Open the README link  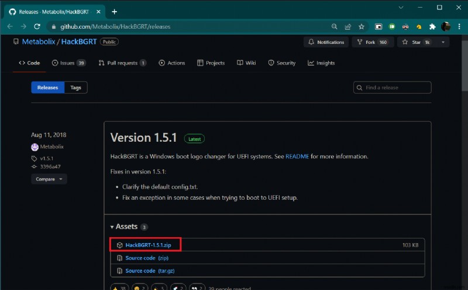297,156
